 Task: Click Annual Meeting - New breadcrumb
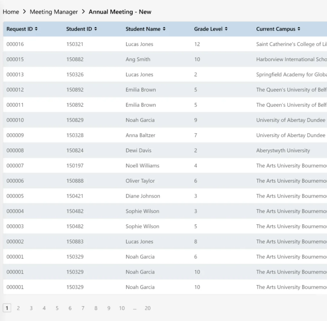120,12
